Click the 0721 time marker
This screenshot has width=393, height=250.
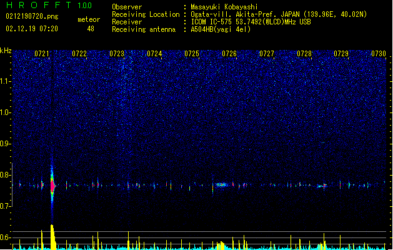pyautogui.click(x=42, y=54)
